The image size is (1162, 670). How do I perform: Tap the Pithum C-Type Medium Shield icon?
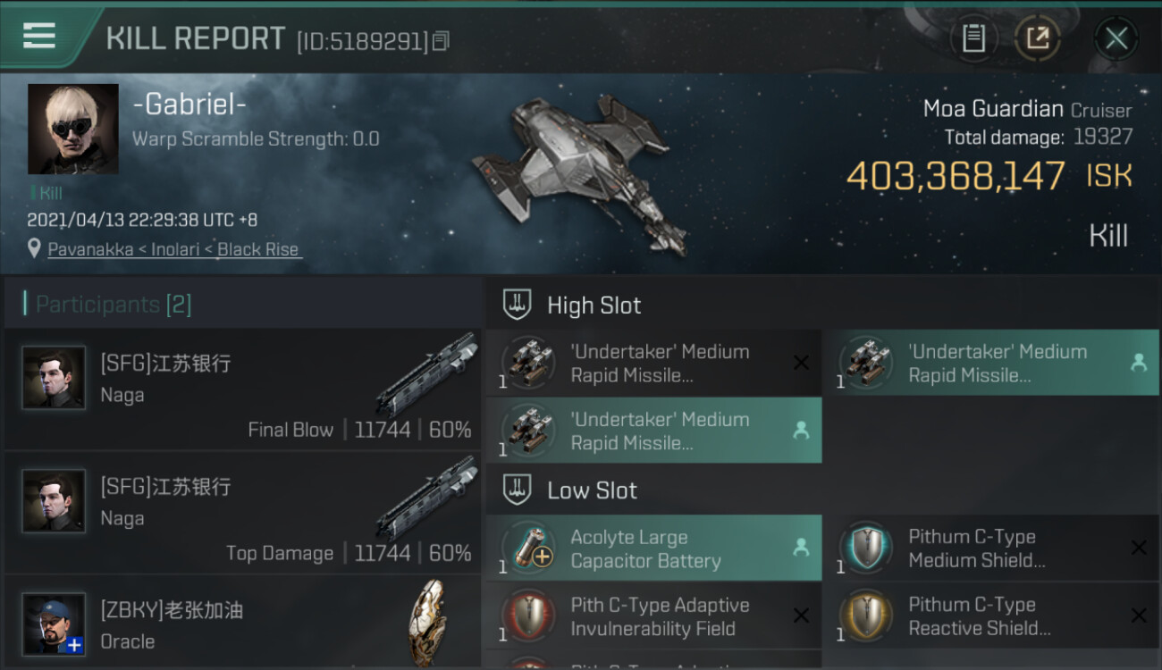point(865,548)
